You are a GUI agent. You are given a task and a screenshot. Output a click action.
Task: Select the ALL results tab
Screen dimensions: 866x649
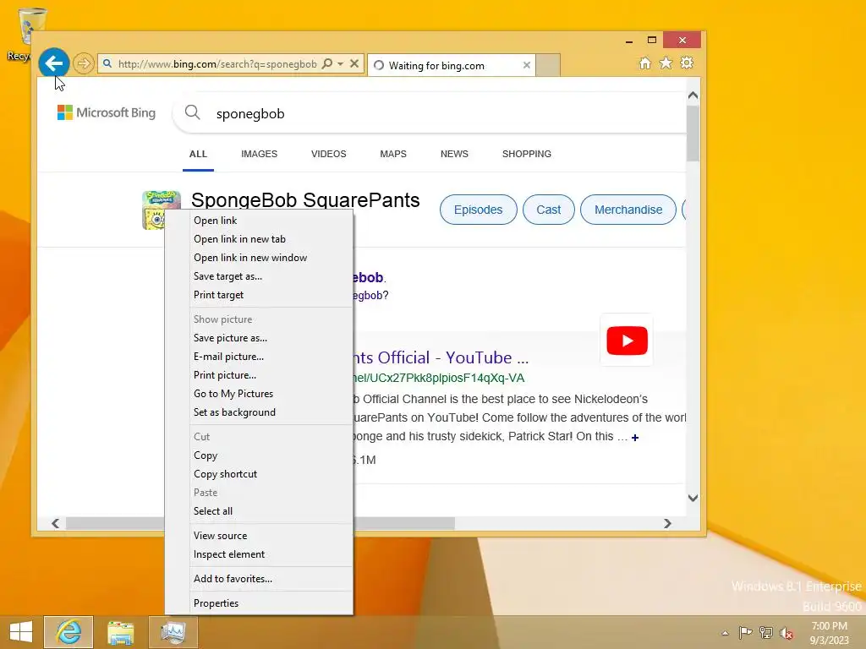[198, 154]
